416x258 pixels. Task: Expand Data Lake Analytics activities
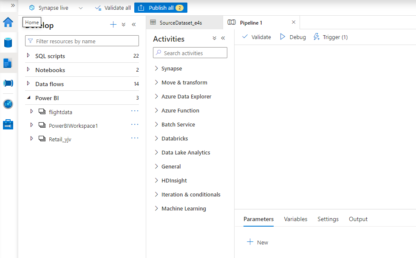coord(156,152)
